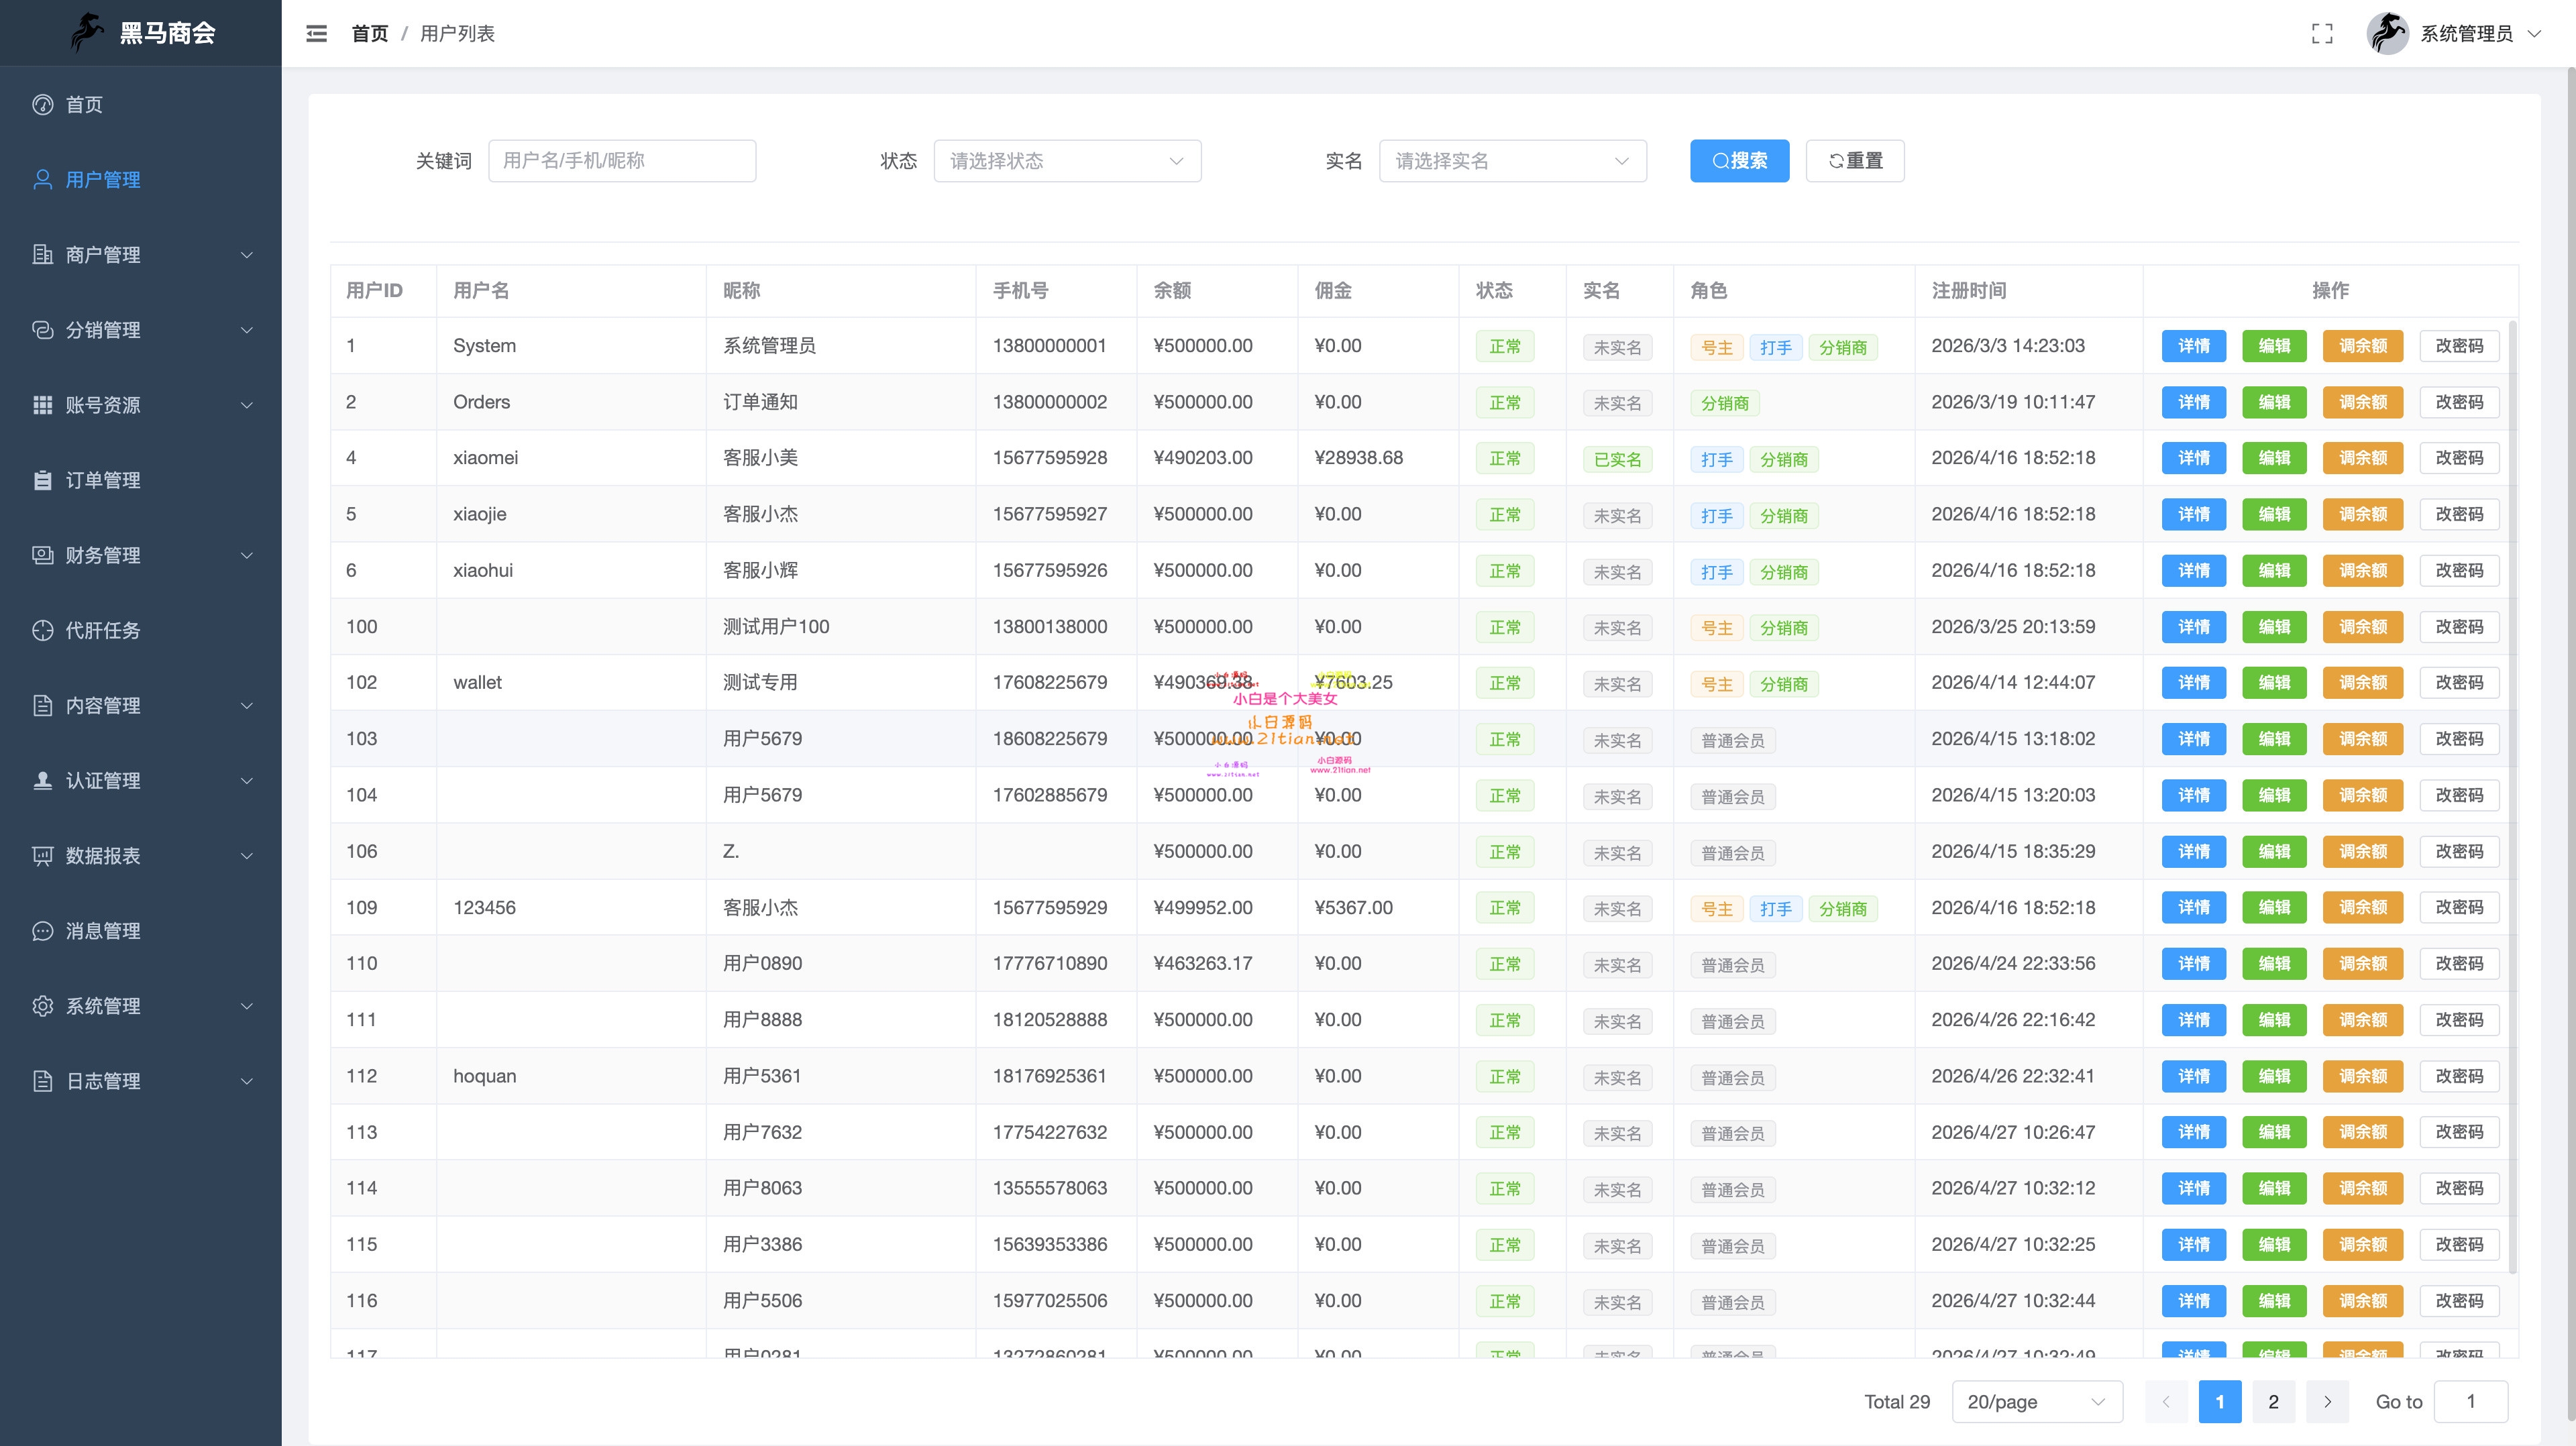Click 改密码 for user hoquan
The width and height of the screenshot is (2576, 1446).
(x=2459, y=1076)
